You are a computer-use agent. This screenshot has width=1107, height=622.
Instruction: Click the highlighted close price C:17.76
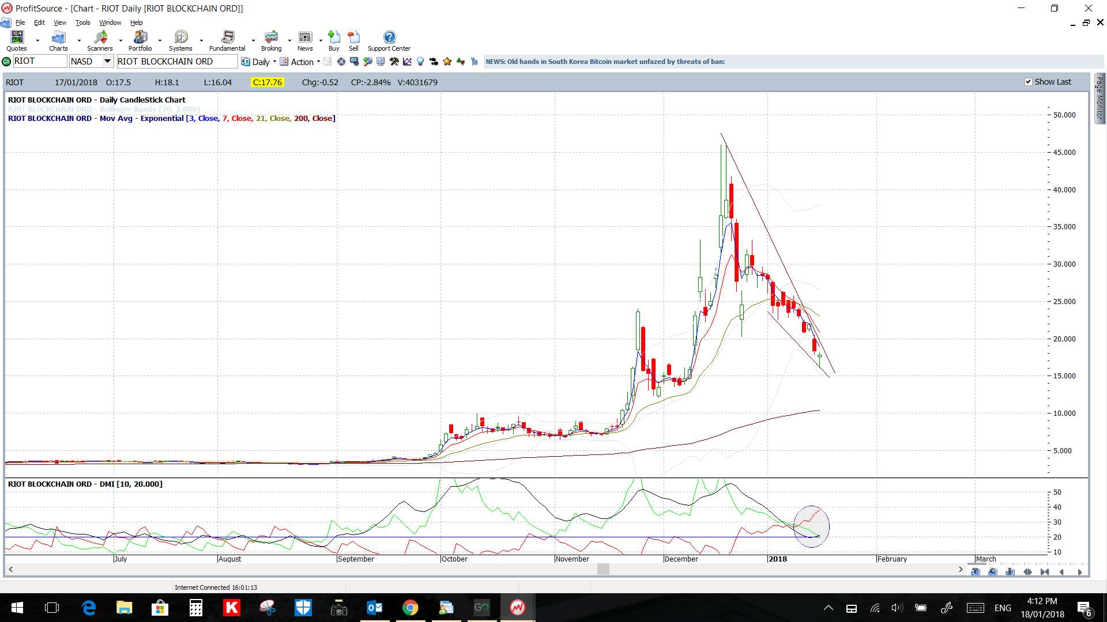268,82
